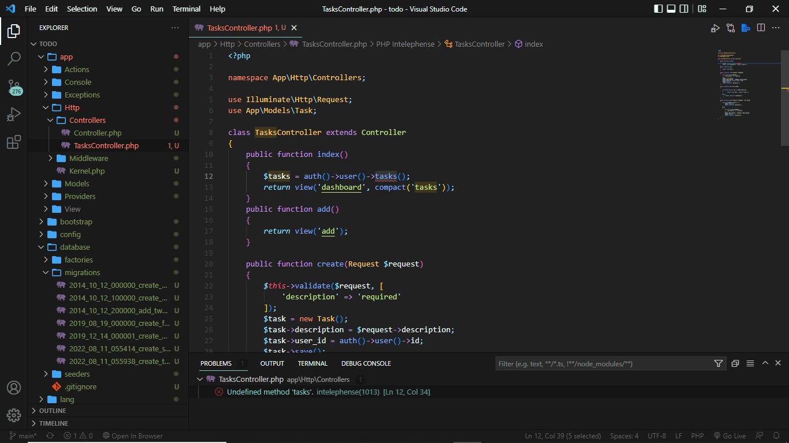789x443 pixels.
Task: Click the Spaces: 4 indentation setting
Action: (x=624, y=436)
